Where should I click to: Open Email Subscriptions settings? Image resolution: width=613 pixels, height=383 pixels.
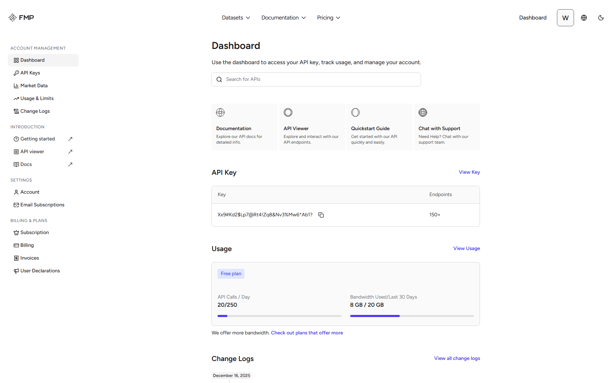[43, 205]
